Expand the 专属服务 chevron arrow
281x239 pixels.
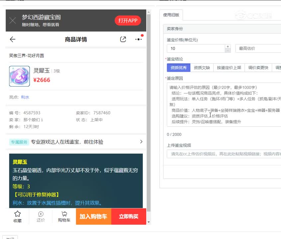pos(141,142)
